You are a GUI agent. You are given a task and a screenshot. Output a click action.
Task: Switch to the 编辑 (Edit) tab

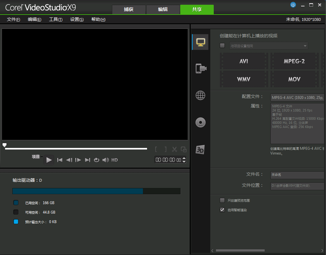(163, 9)
